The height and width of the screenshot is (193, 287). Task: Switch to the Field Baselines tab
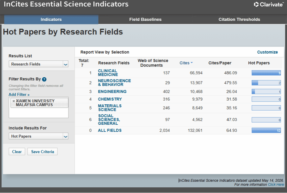[145, 19]
